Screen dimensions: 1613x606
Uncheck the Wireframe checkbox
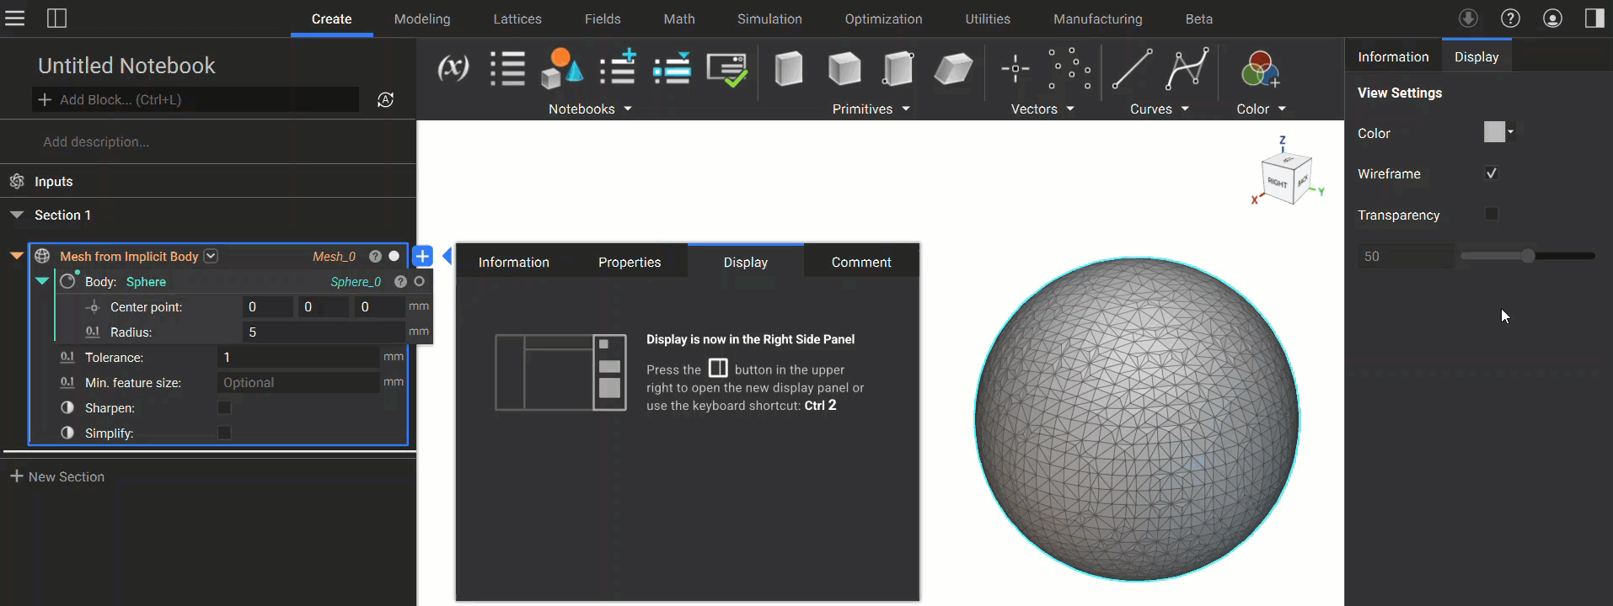[1492, 173]
